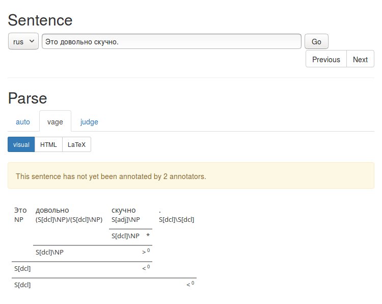382x304 pixels.
Task: Click the word Это in the parse
Action: pos(20,210)
